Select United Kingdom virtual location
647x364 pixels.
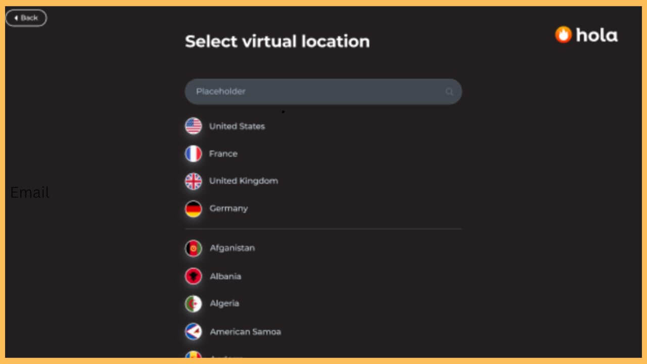244,180
